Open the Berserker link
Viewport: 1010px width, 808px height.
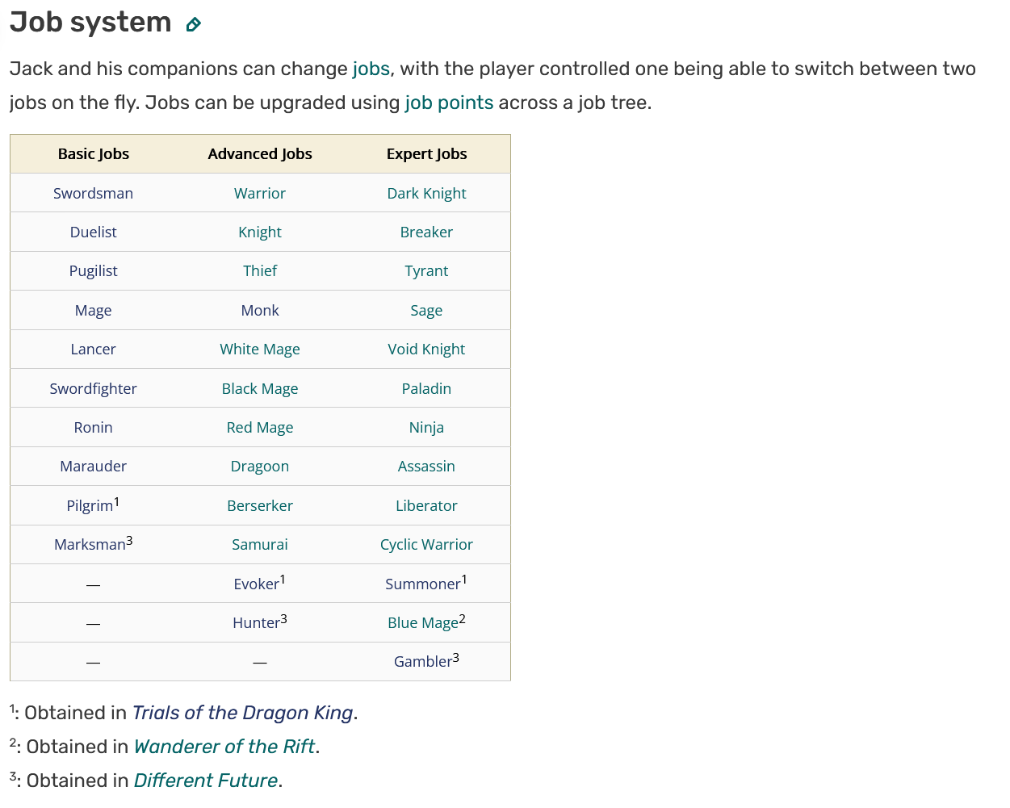click(x=260, y=505)
